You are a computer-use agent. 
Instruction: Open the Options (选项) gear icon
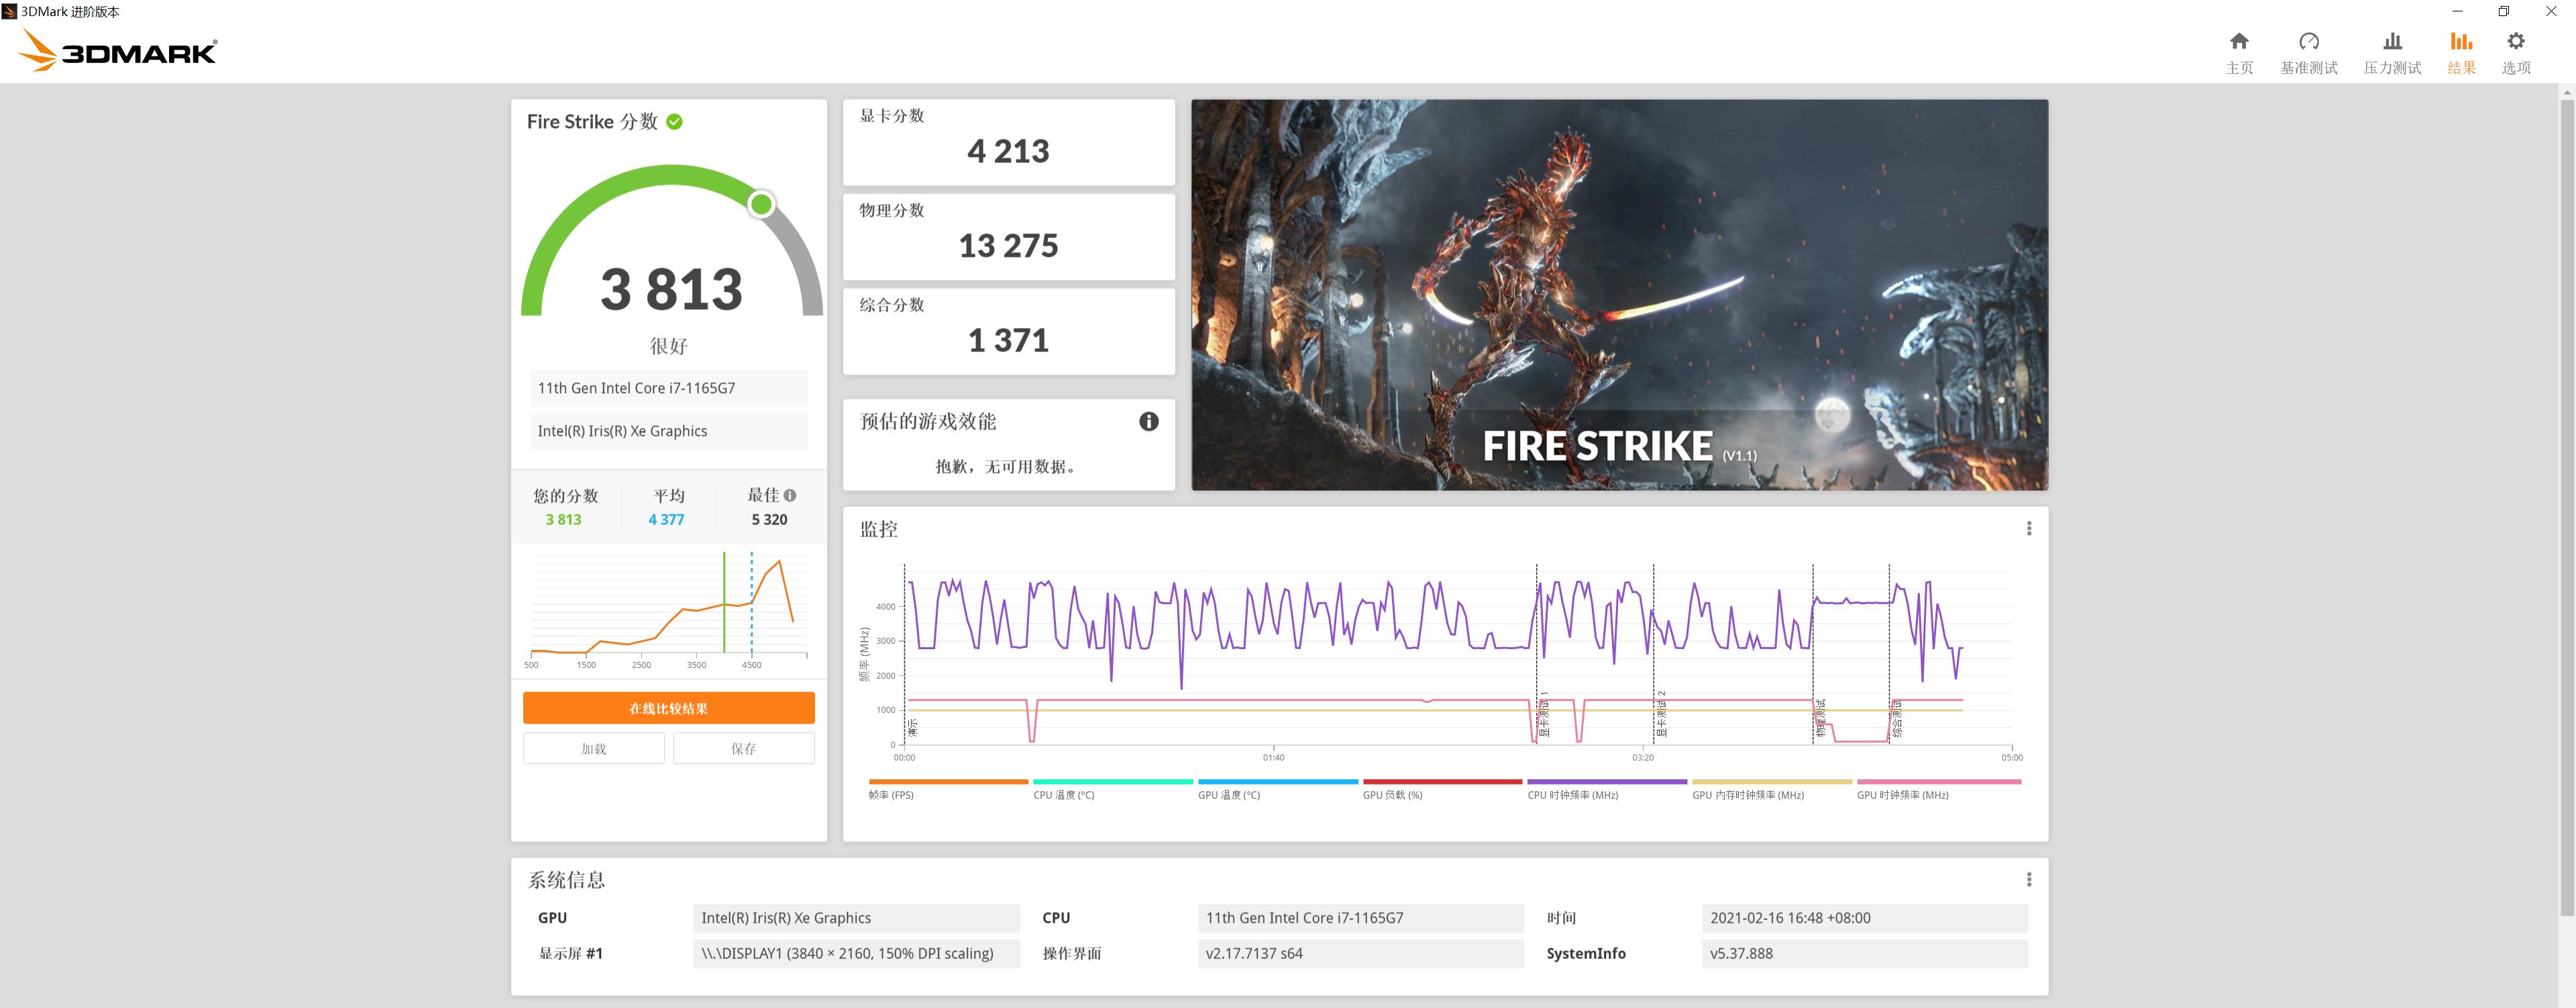[x=2516, y=42]
